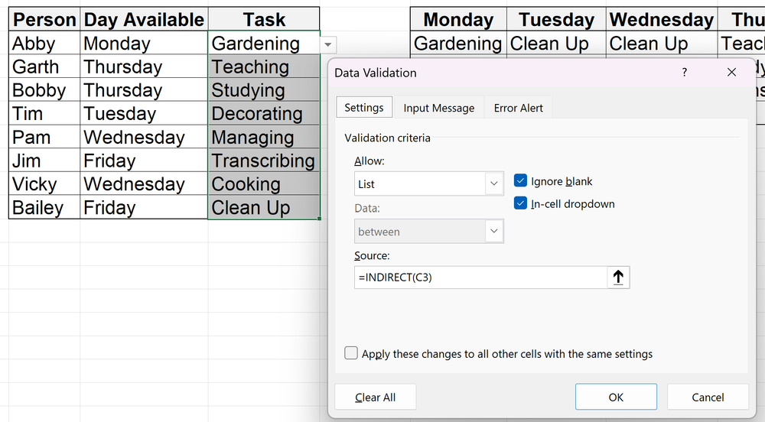Click the Help question mark icon
Image resolution: width=765 pixels, height=422 pixels.
684,73
